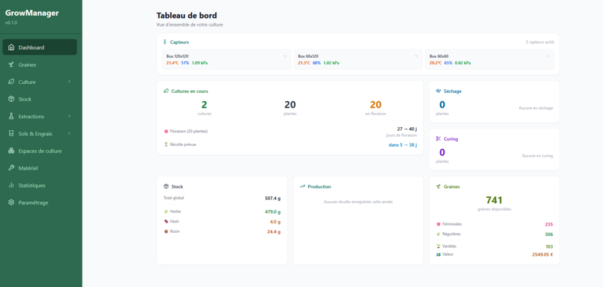
Task: Click the herb icon next to Herbe
Action: point(166,212)
